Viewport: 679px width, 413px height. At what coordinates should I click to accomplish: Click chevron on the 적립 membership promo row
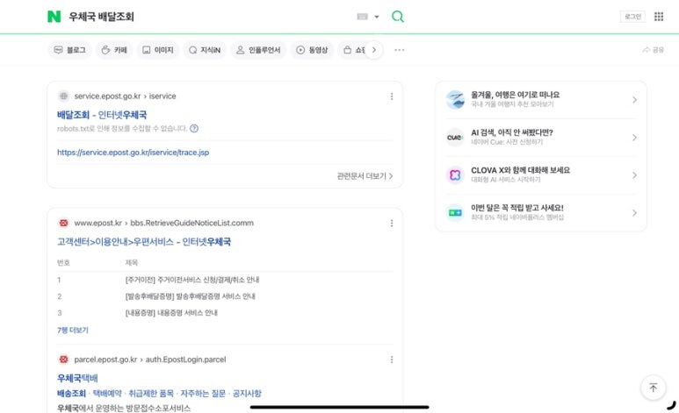(634, 213)
